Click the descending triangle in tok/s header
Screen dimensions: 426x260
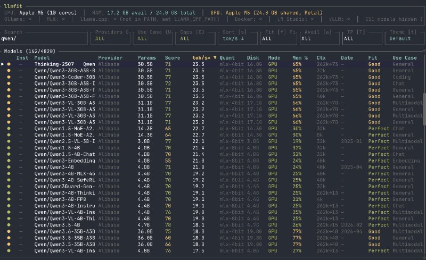pos(215,57)
